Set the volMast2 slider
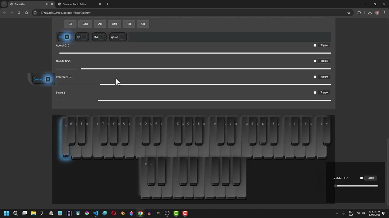This screenshot has height=218, width=389. pos(356,186)
